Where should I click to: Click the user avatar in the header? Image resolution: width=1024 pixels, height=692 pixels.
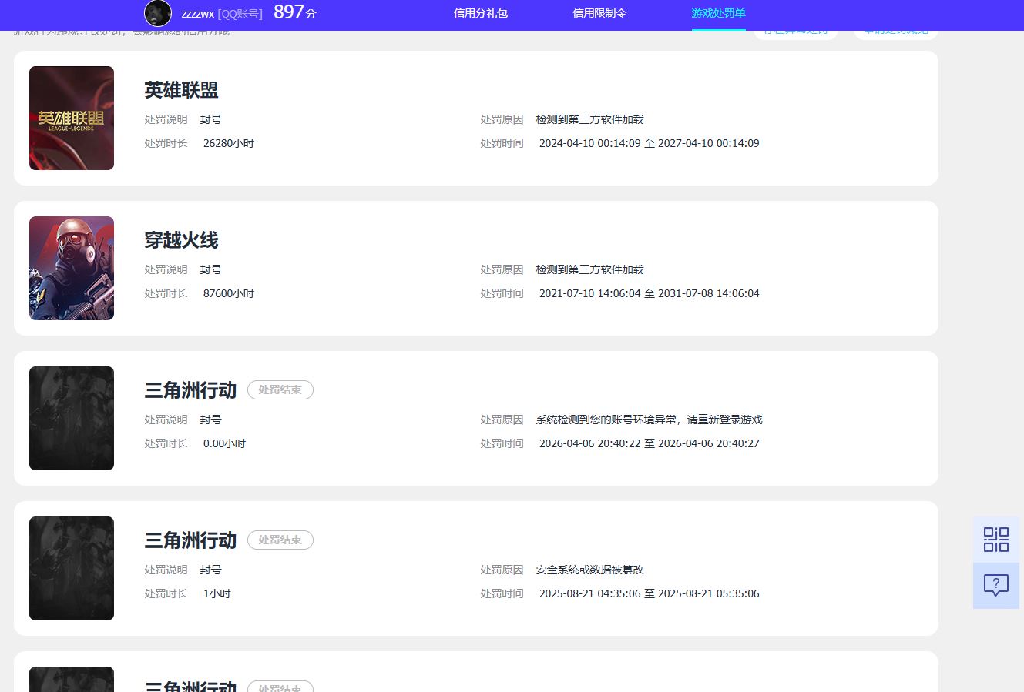pyautogui.click(x=158, y=13)
